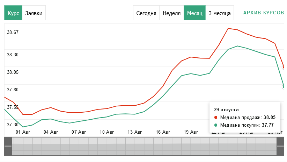Image resolution: width=287 pixels, height=162 pixels.
Task: Show chart for Неделя period
Action: [x=171, y=13]
